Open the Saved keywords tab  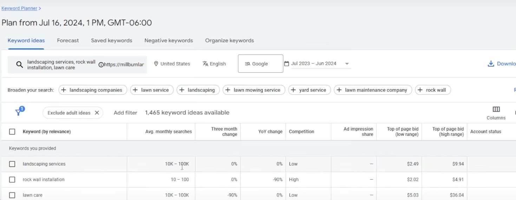pos(112,40)
